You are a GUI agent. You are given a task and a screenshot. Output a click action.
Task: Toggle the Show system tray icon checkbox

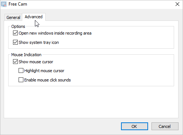pyautogui.click(x=15, y=42)
